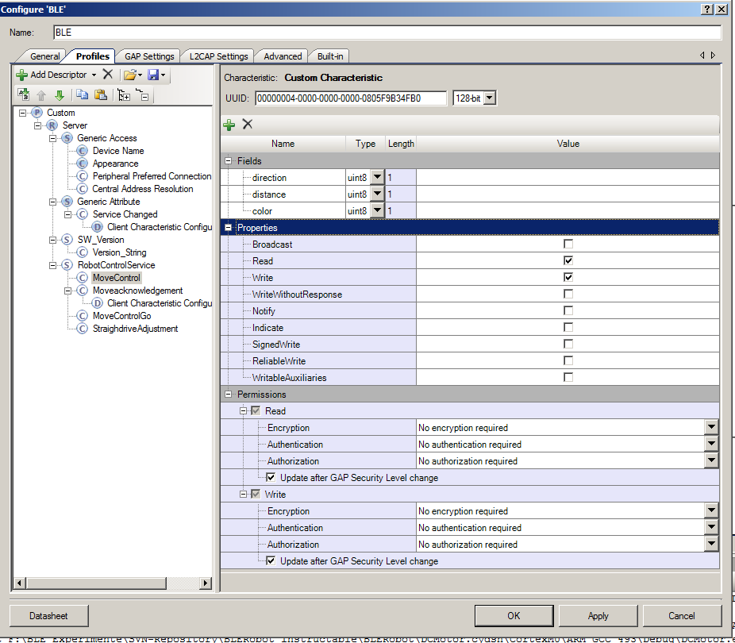Add a new field with the green plus icon
The width and height of the screenshot is (735, 643).
[x=229, y=125]
